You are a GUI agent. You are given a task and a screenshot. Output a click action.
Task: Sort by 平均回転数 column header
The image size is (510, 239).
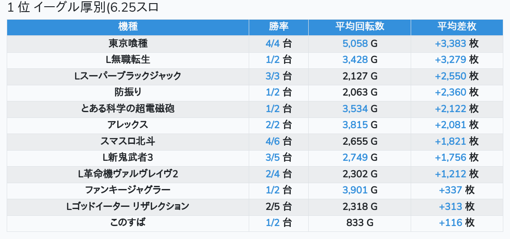[x=359, y=27]
